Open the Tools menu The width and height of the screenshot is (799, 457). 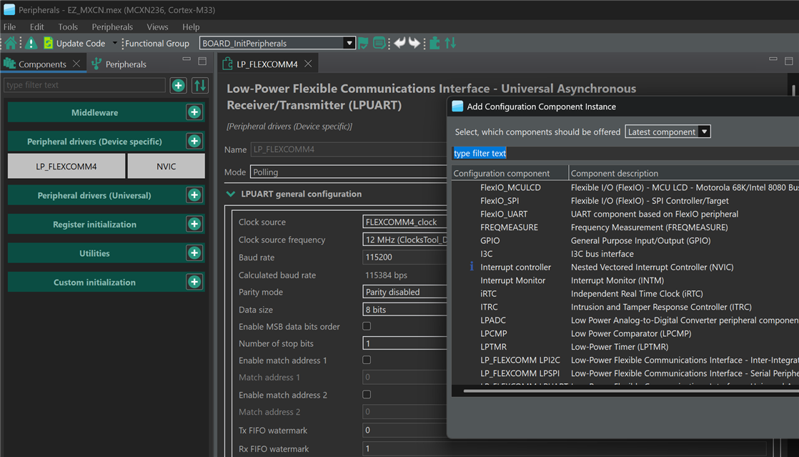pyautogui.click(x=68, y=27)
